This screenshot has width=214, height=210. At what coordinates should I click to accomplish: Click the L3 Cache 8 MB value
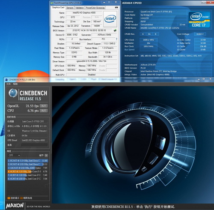click(x=203, y=50)
